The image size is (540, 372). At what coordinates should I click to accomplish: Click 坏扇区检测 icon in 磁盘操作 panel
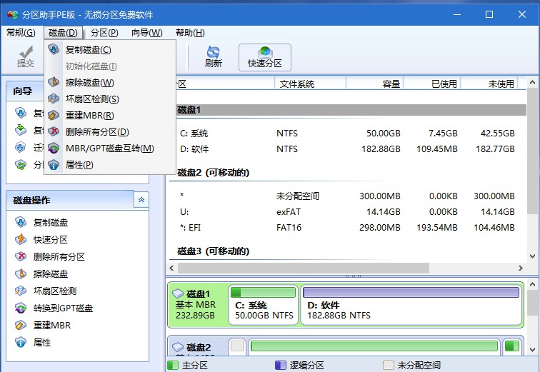(21, 291)
